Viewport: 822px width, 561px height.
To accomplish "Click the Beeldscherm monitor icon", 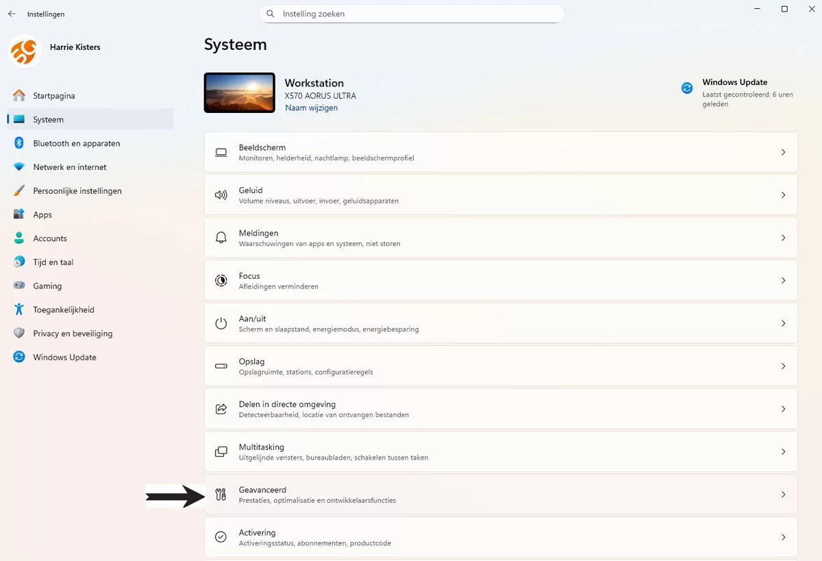I will pyautogui.click(x=221, y=152).
